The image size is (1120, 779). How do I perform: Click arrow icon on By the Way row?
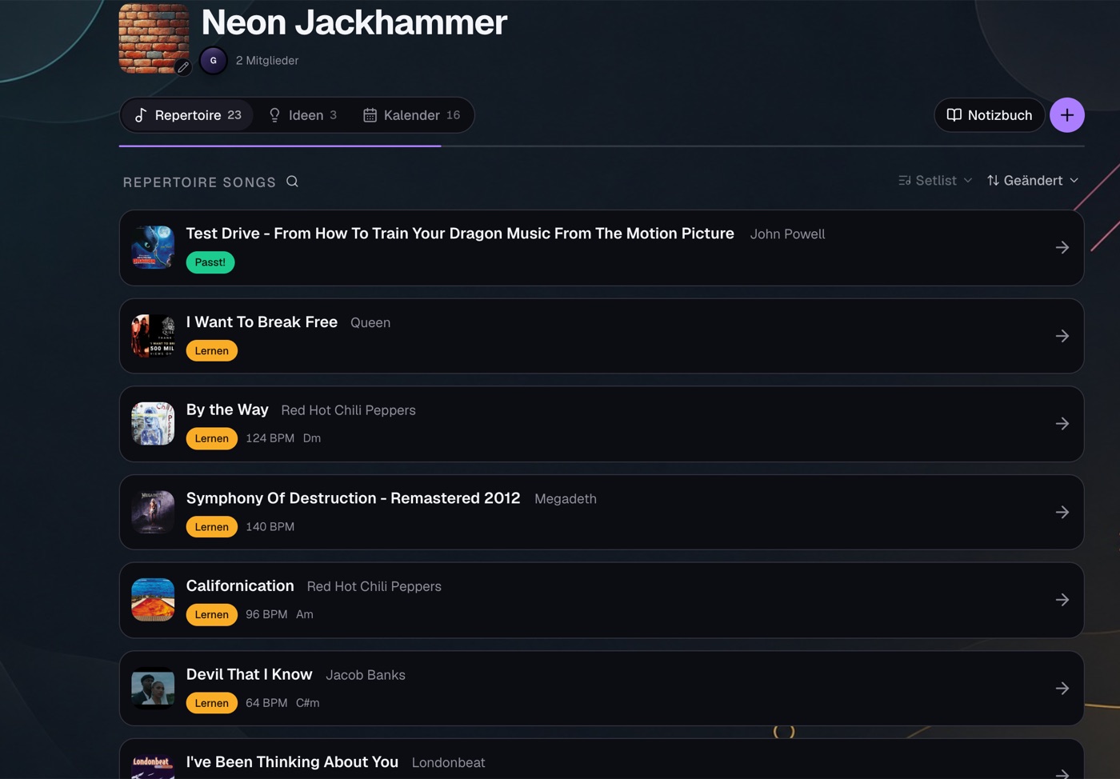[1062, 424]
